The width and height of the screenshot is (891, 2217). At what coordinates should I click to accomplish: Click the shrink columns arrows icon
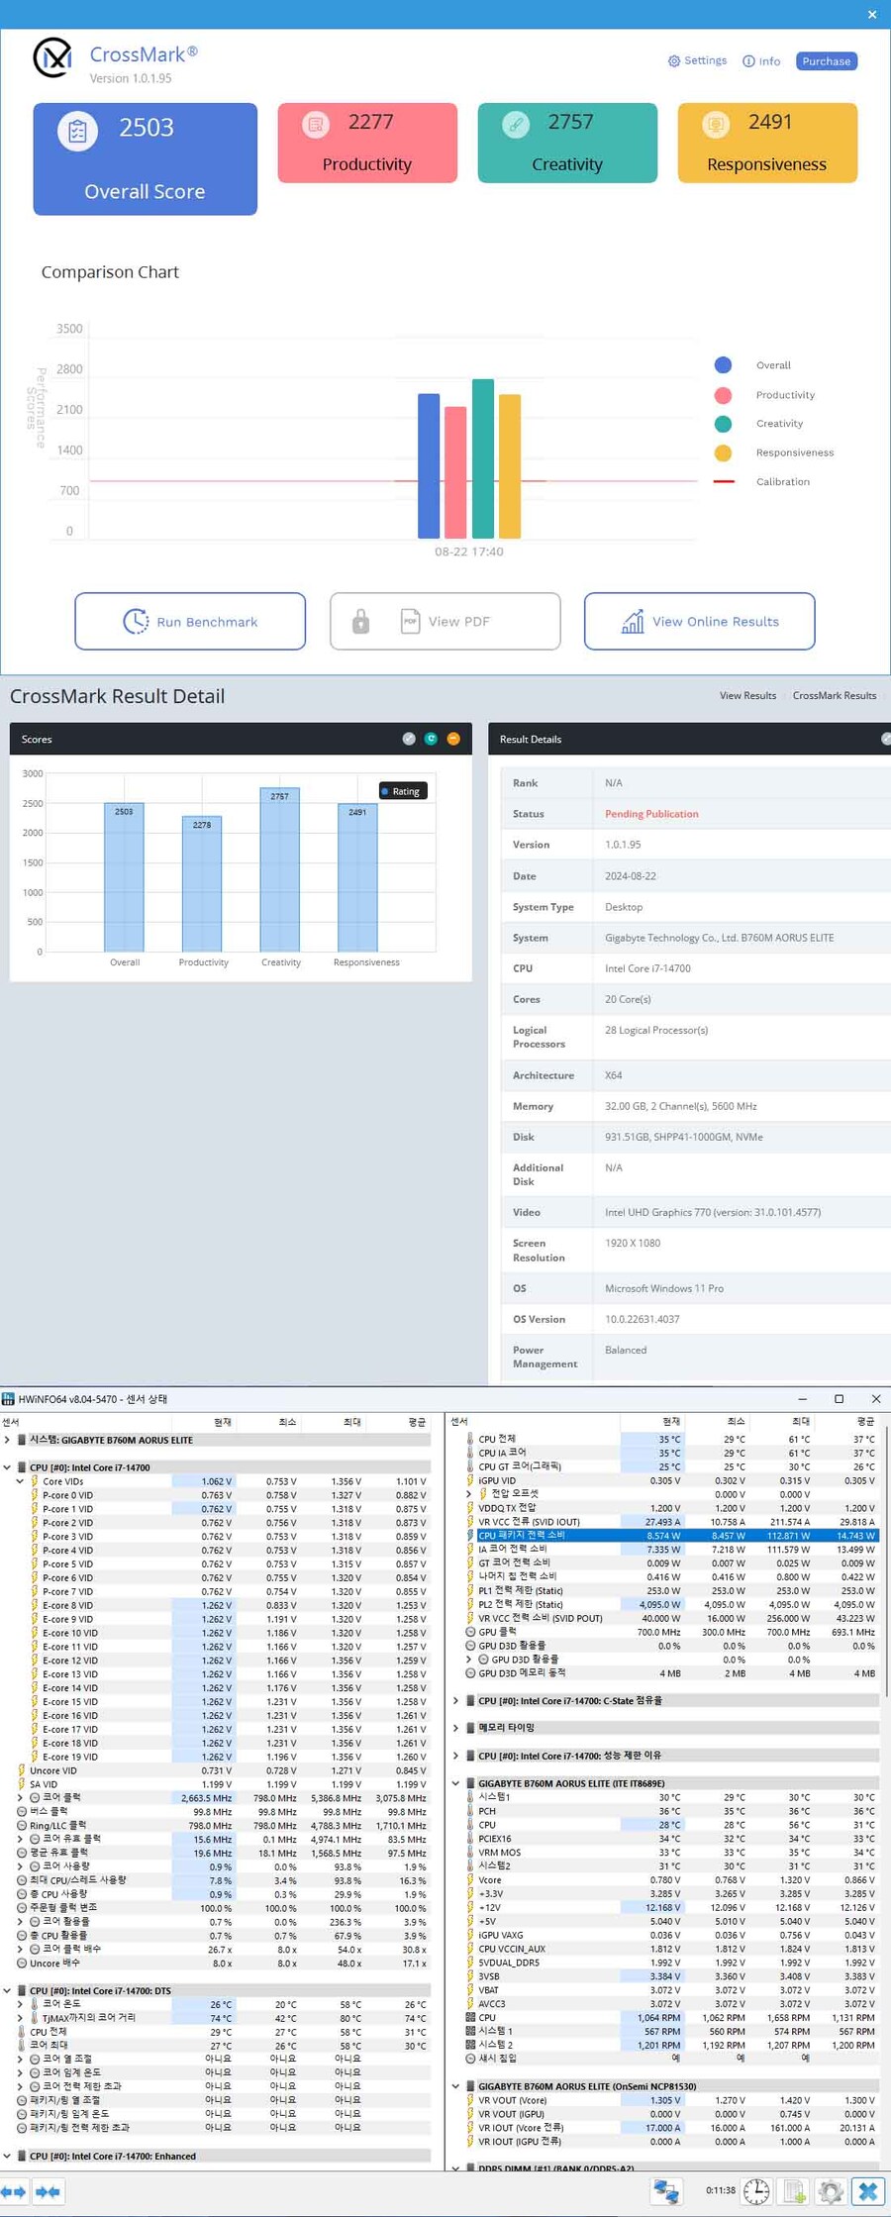coord(48,2191)
